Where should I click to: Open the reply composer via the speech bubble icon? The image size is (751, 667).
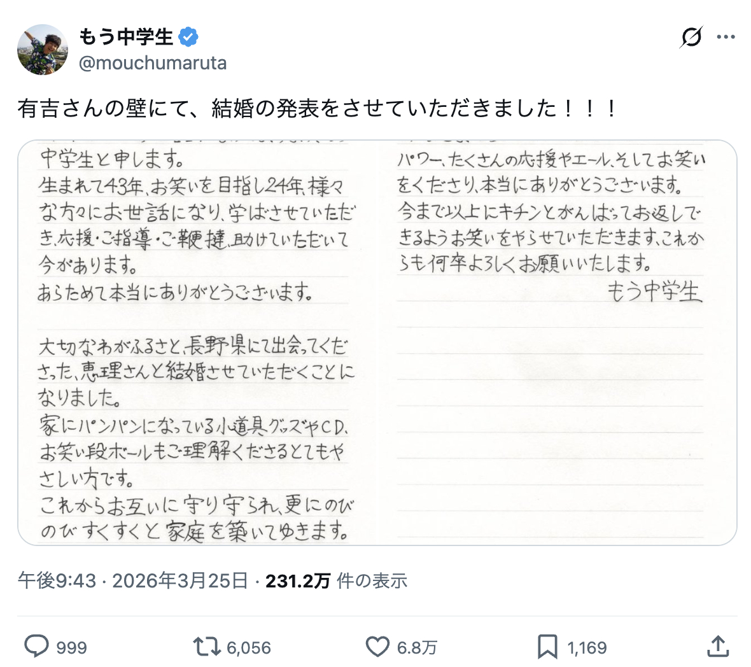(37, 647)
